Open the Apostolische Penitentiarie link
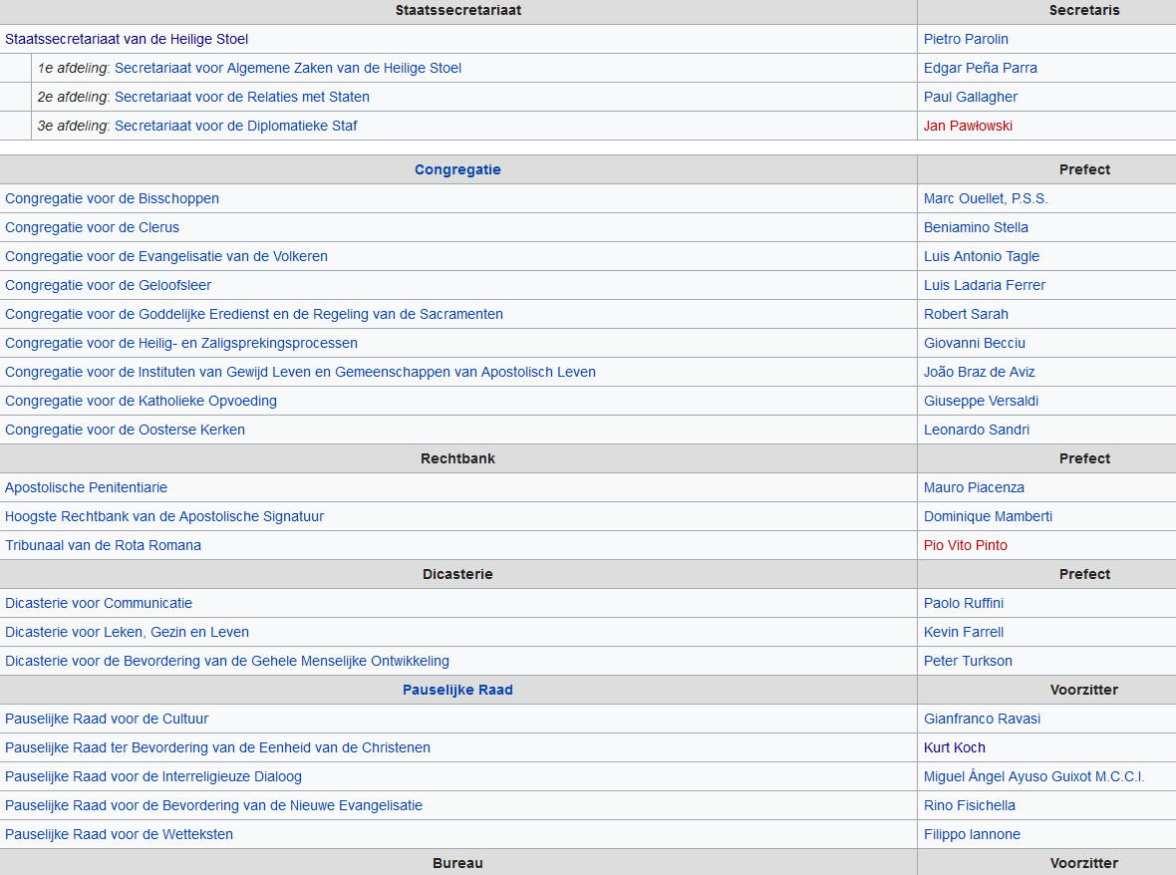This screenshot has width=1176, height=875. pyautogui.click(x=86, y=487)
